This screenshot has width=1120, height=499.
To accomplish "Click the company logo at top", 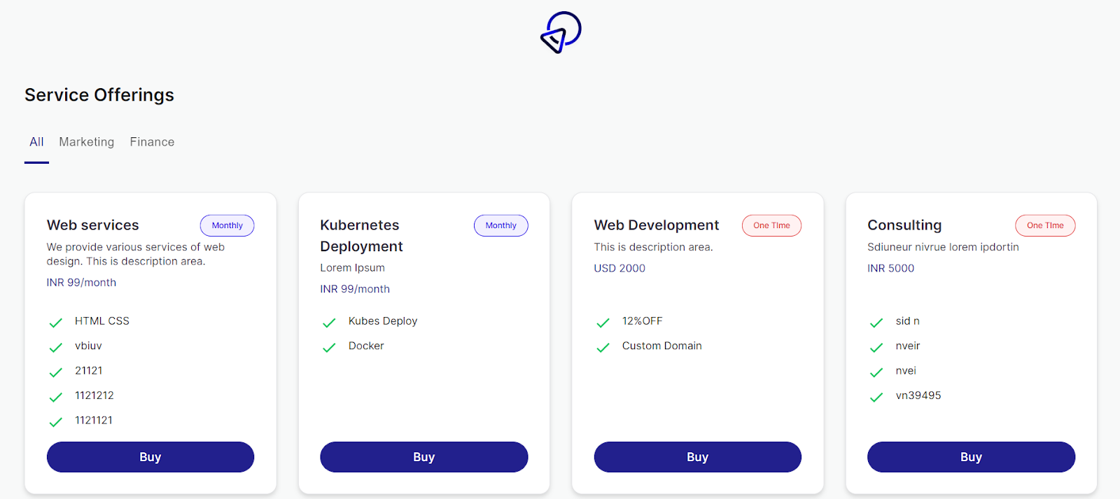I will coord(561,32).
